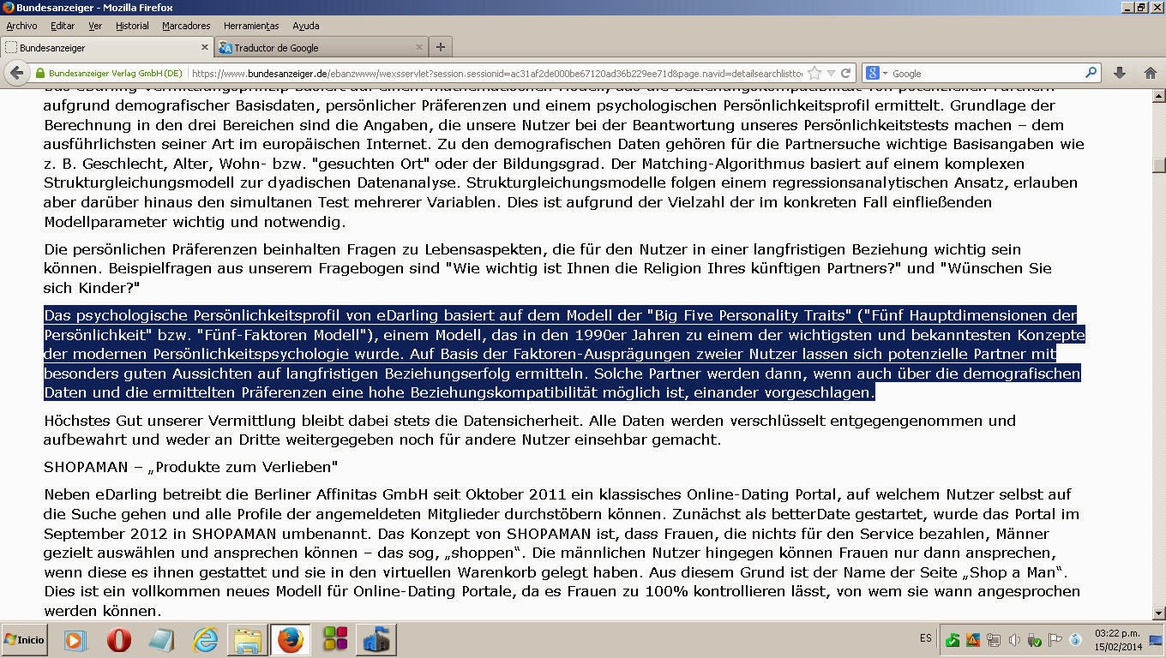The image size is (1166, 658).
Task: Open the Ayuda menu
Action: [306, 26]
